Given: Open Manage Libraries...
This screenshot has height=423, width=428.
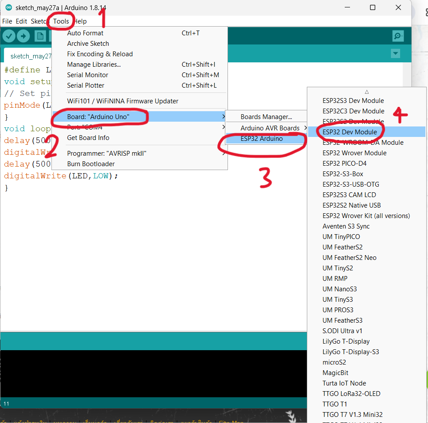Looking at the screenshot, I should click(x=140, y=65).
